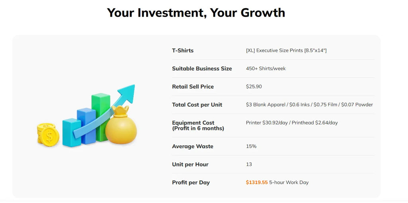Click the gold dollar coin stack icon
The image size is (408, 203).
click(48, 134)
